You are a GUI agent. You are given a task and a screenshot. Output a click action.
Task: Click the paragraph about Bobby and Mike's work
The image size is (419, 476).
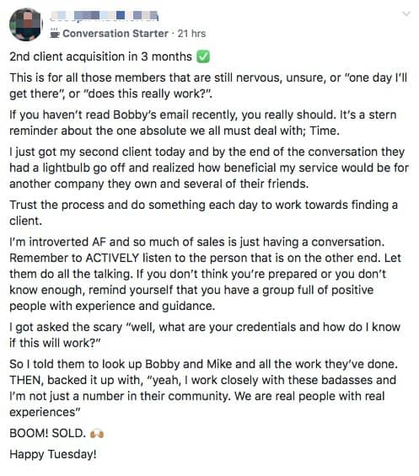[x=203, y=388]
